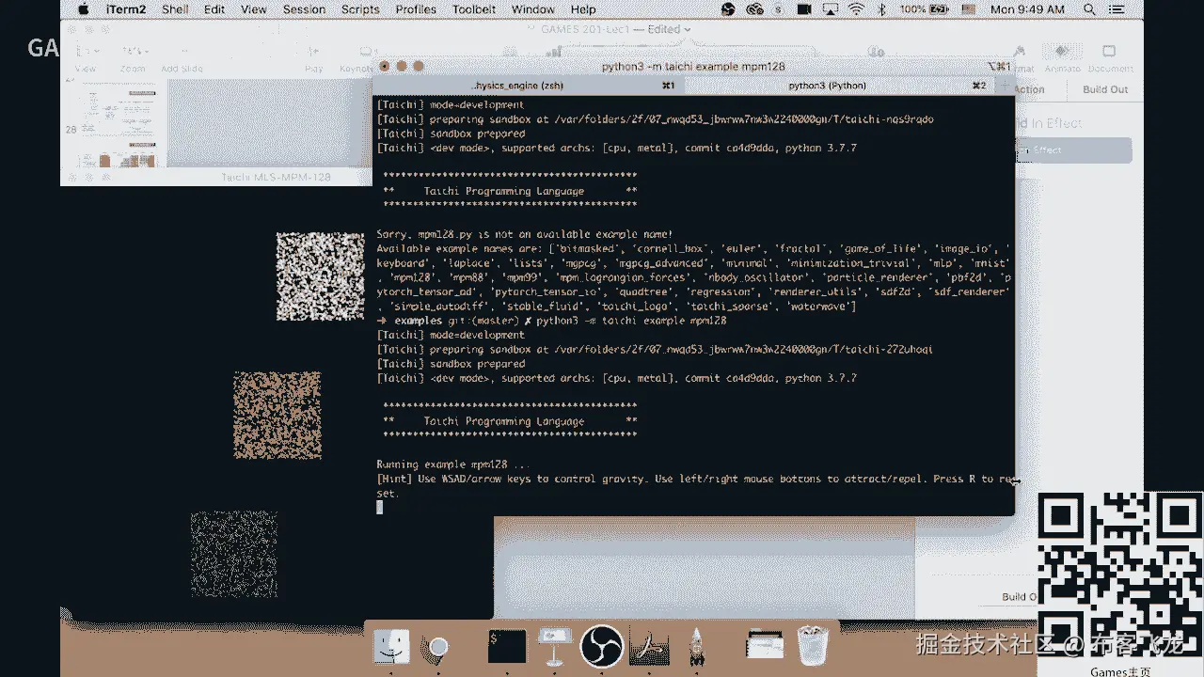This screenshot has width=1204, height=677.
Task: Open the Wi-Fi status menu
Action: [x=855, y=9]
